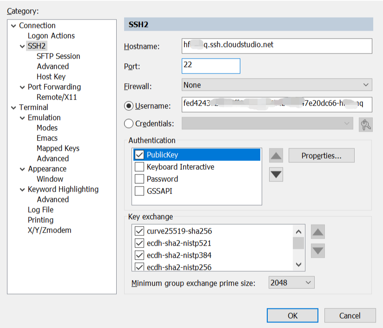Select Printing category
383x328 pixels.
40,220
